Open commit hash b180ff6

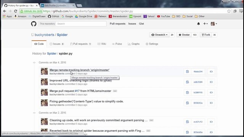(x=198, y=92)
